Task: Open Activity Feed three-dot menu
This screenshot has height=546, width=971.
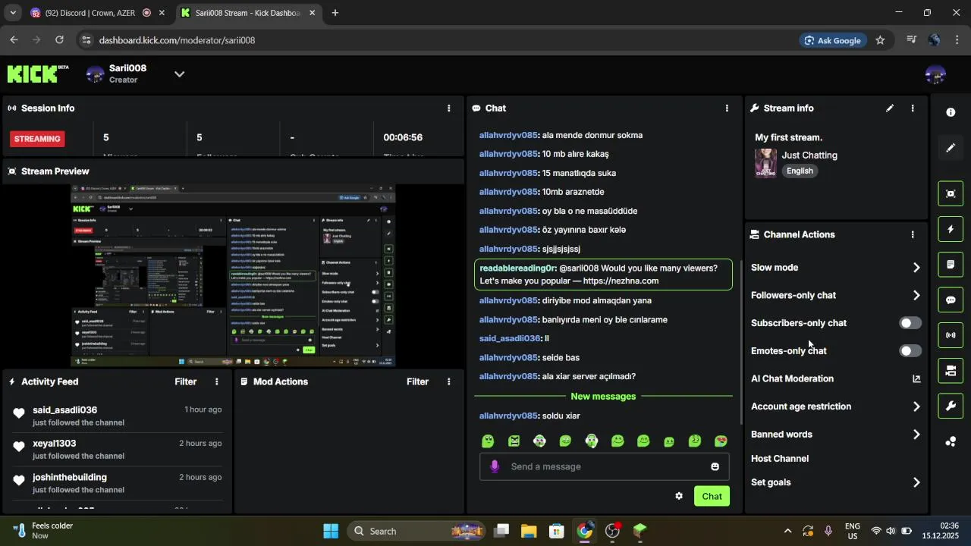Action: 216,381
